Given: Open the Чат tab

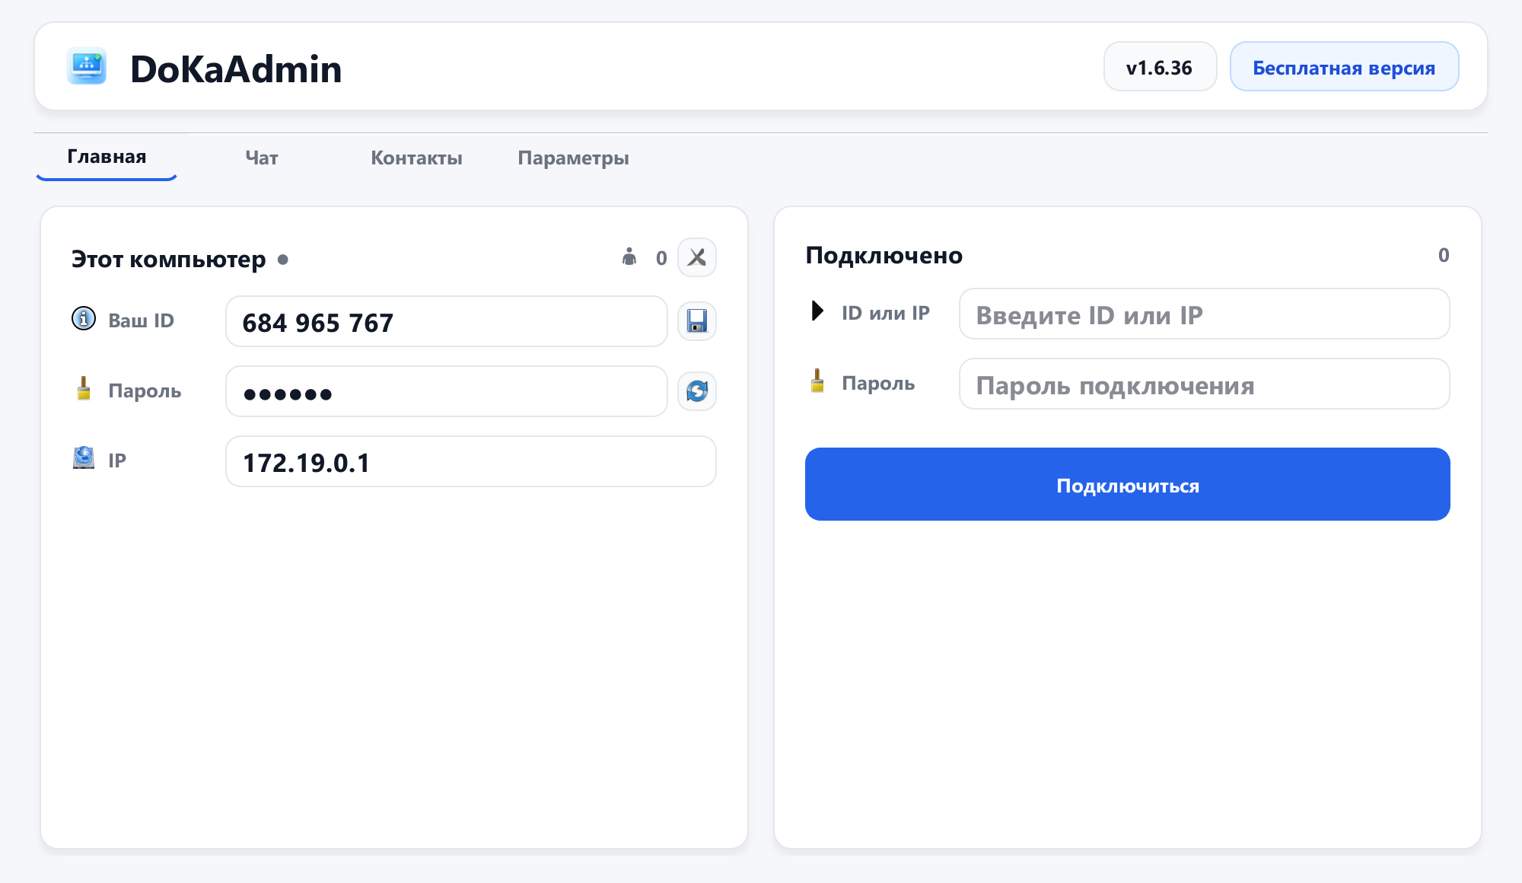Looking at the screenshot, I should tap(262, 158).
